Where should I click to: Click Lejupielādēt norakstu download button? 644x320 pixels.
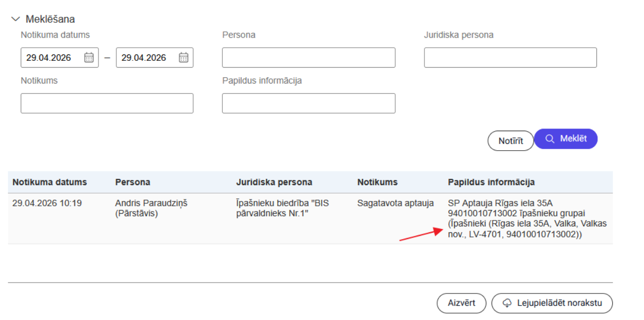pyautogui.click(x=552, y=303)
